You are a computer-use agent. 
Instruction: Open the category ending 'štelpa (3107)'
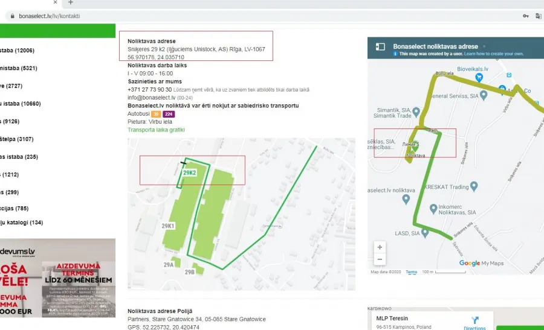[17, 139]
